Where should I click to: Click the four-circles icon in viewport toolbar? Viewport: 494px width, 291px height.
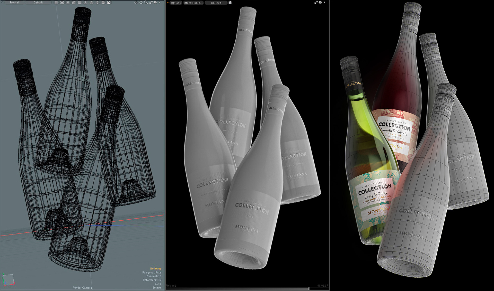(62, 2)
